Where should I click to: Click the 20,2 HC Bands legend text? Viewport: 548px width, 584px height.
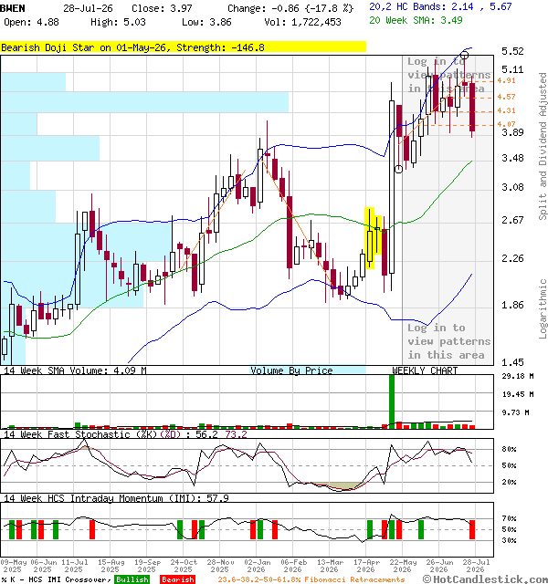click(x=440, y=6)
